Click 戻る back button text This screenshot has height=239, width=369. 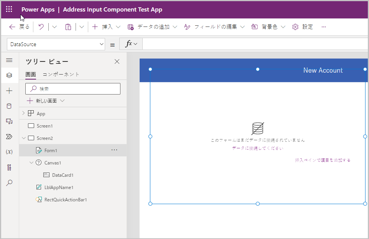point(25,27)
